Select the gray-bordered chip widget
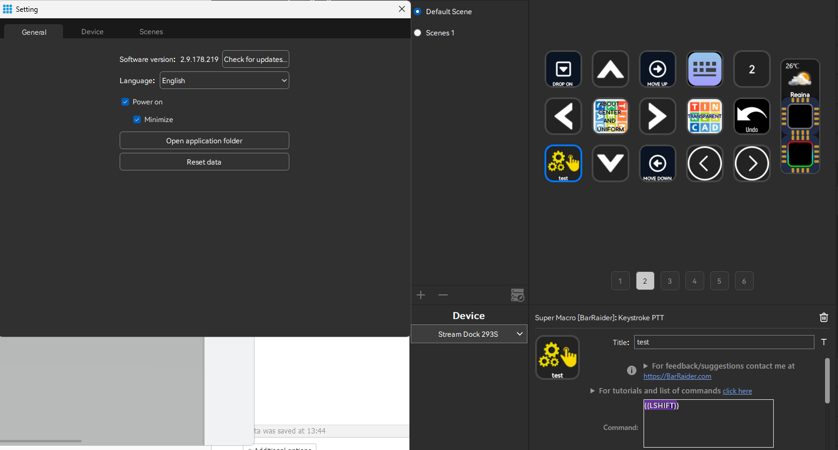Screen dimensions: 838x450 tap(800, 116)
